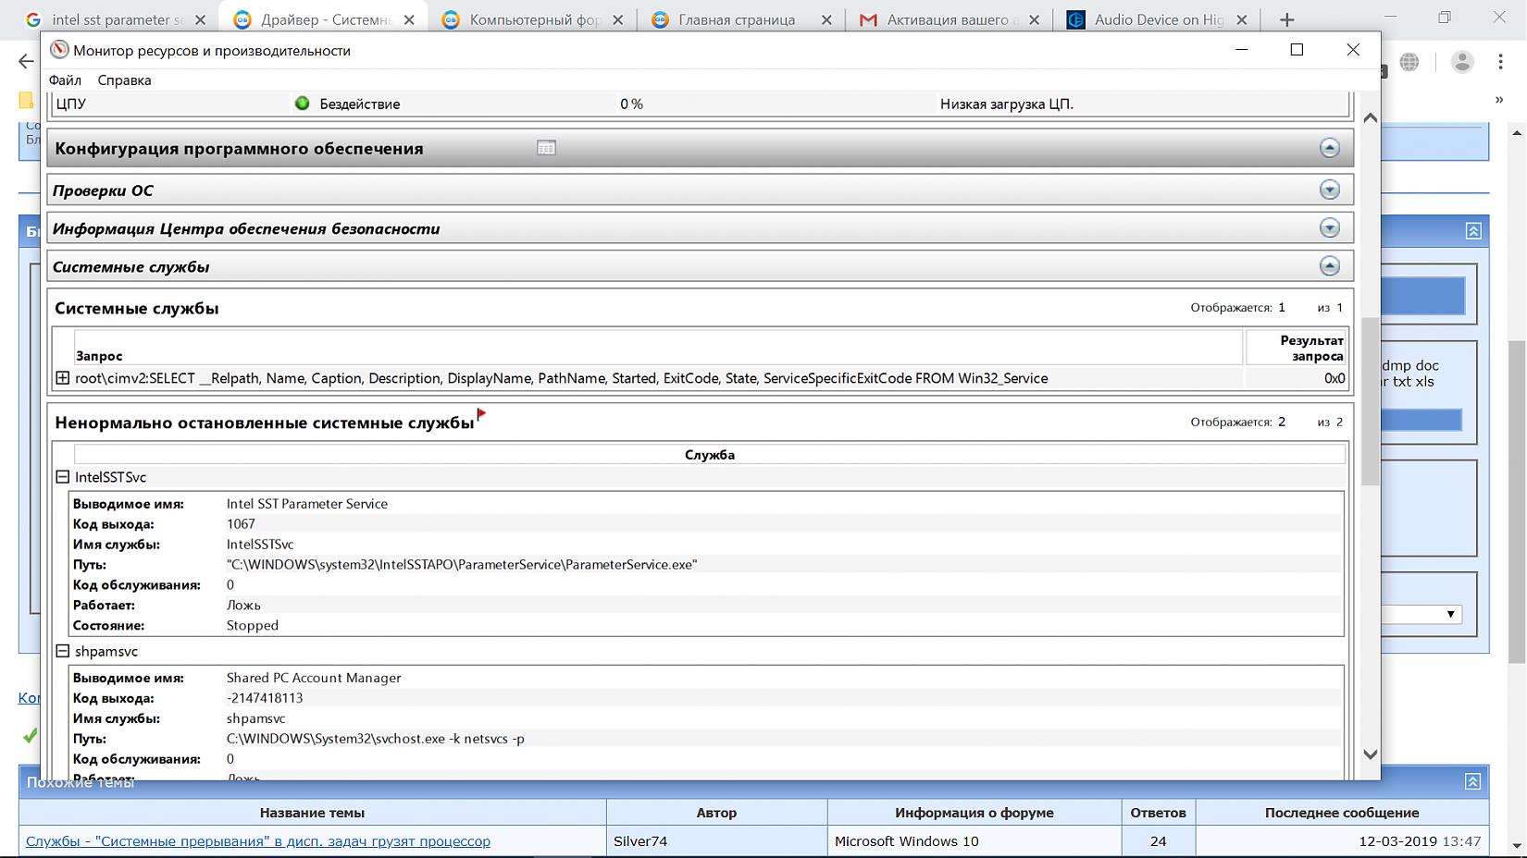The width and height of the screenshot is (1527, 858).
Task: Open the Файл menu
Action: coord(65,80)
